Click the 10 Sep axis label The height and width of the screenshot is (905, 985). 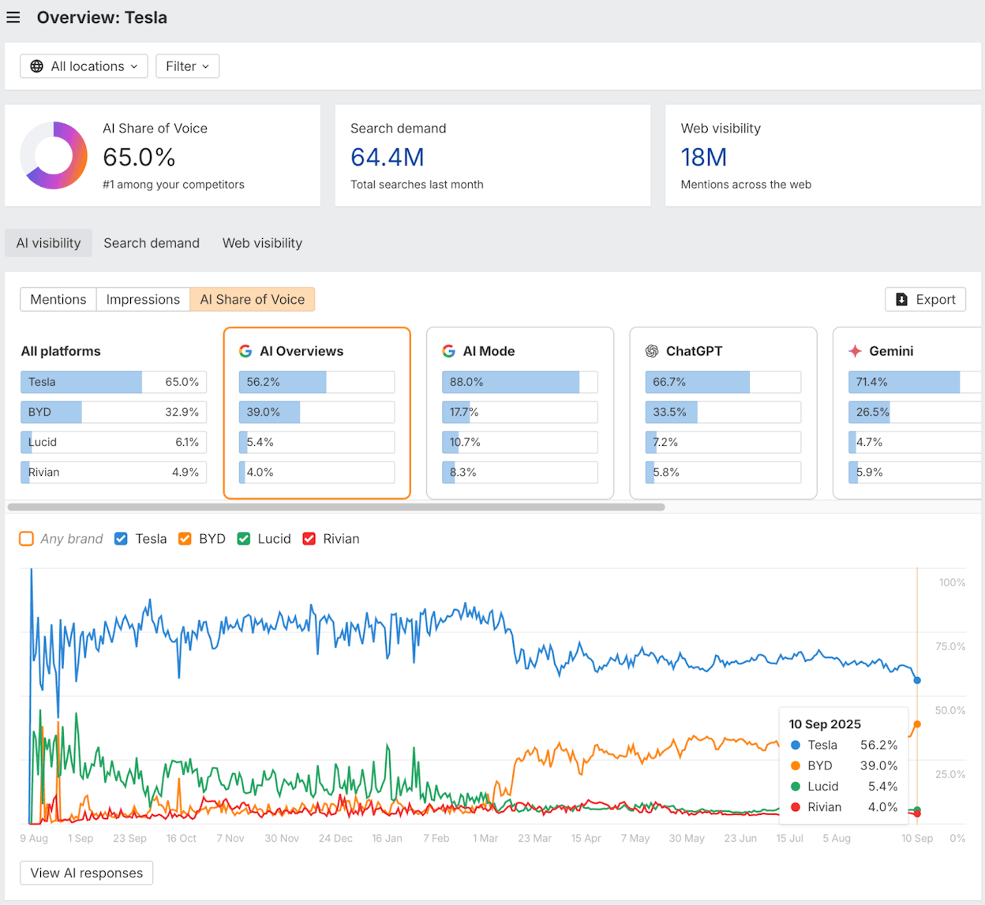click(x=917, y=838)
